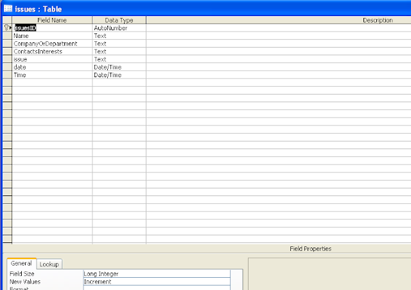411x290 pixels.
Task: Switch to the Lookup tab
Action: [x=49, y=264]
